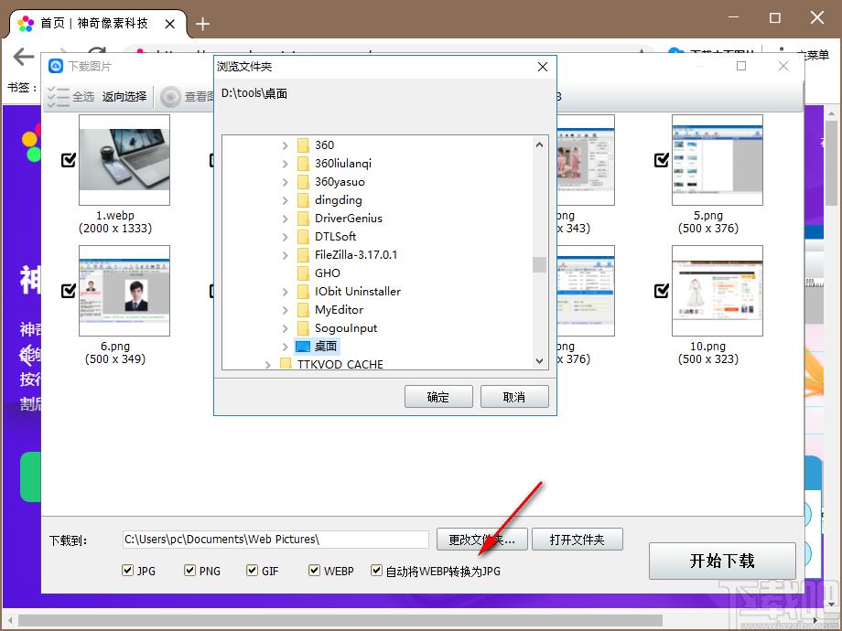Click scroll-down arrow of folder tree
842x631 pixels.
[539, 361]
